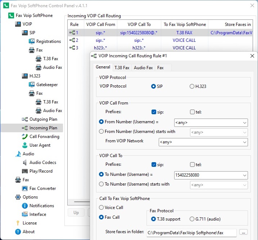
Task: Toggle sip: prefix in VOIP Call To
Action: coord(154,165)
